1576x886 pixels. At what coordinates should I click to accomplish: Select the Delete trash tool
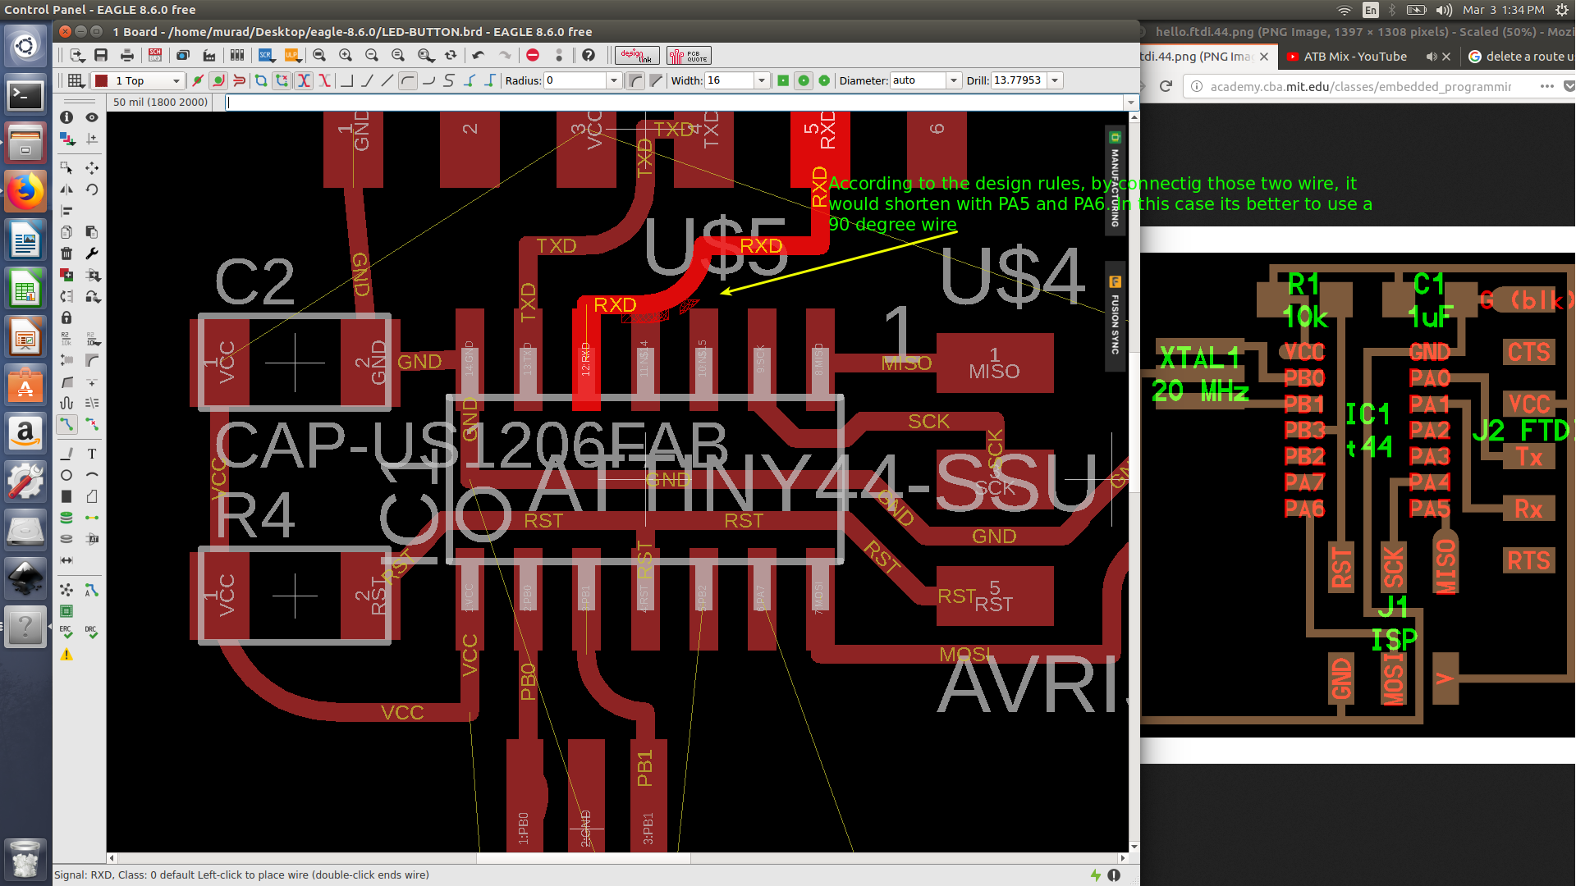pyautogui.click(x=66, y=253)
